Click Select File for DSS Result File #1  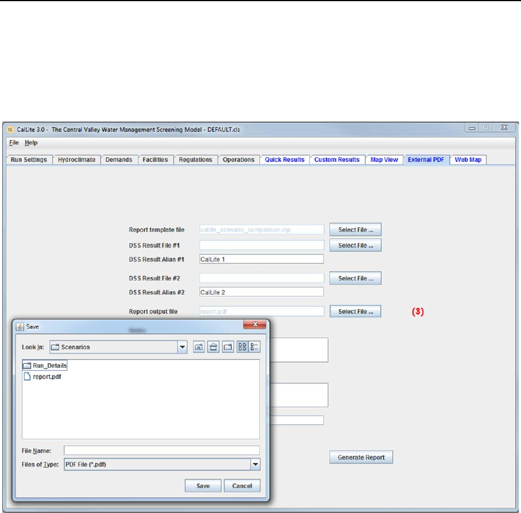click(355, 245)
